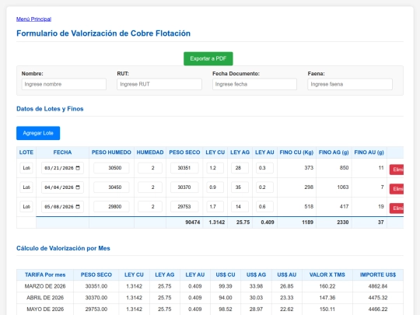
Task: Click Ley AU field showing 0.6
Action: point(264,207)
